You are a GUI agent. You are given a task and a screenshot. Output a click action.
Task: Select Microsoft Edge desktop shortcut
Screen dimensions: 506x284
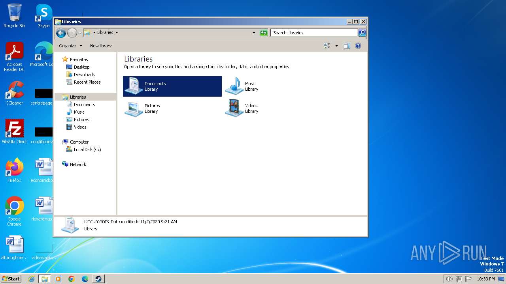pos(42,54)
